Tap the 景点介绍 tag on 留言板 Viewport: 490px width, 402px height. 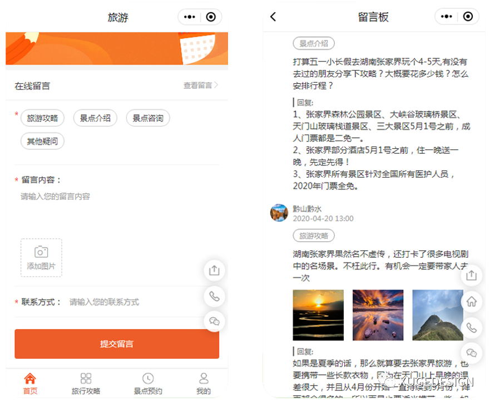click(314, 43)
